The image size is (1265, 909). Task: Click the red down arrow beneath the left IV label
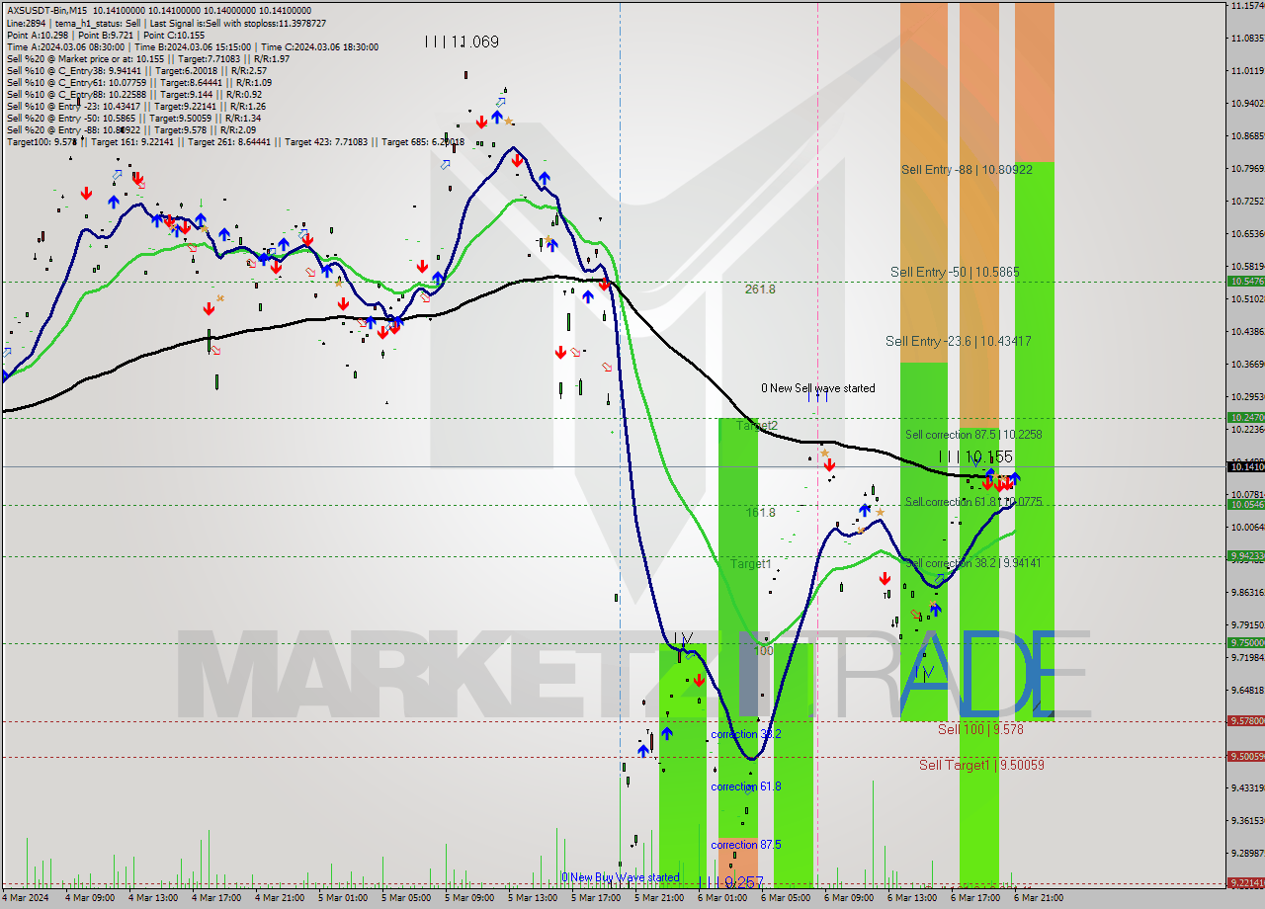[699, 680]
